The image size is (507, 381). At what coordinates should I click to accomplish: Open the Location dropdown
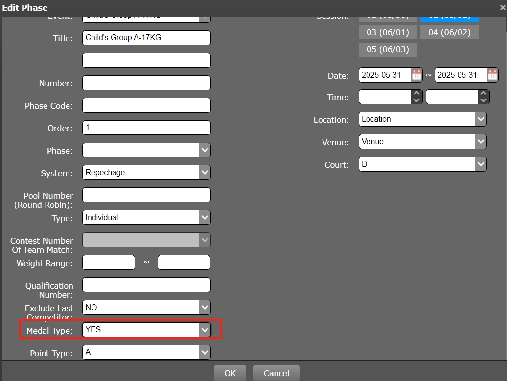[x=481, y=119]
